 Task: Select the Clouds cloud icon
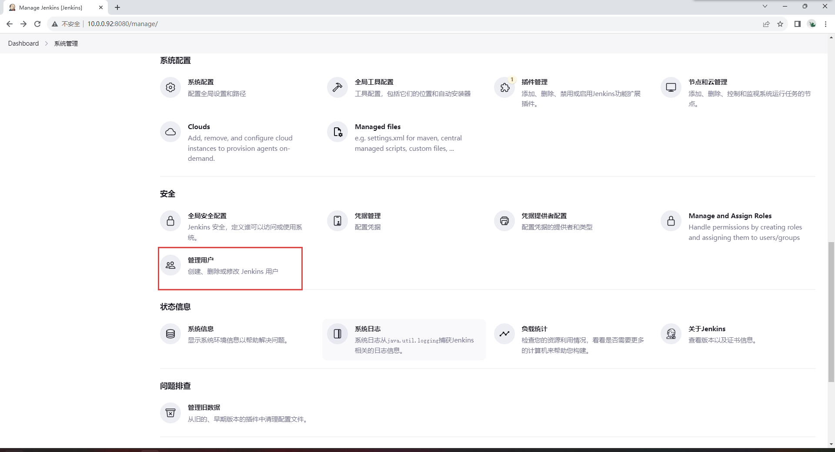(170, 132)
